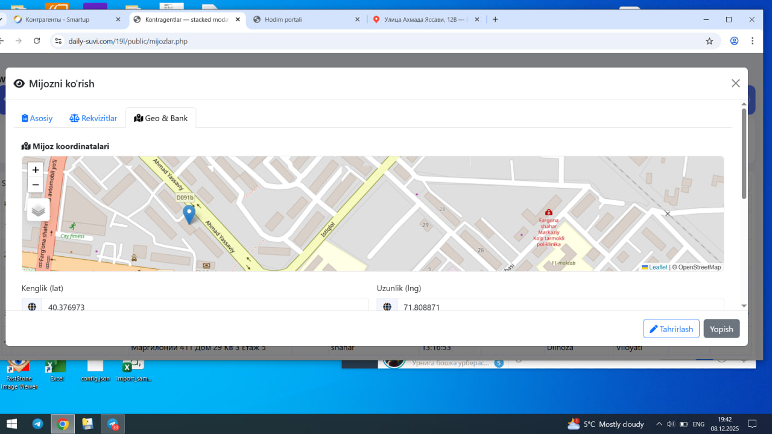This screenshot has width=772, height=434.
Task: Close the Контрагенты - Smartup browser tab
Action: point(118,19)
